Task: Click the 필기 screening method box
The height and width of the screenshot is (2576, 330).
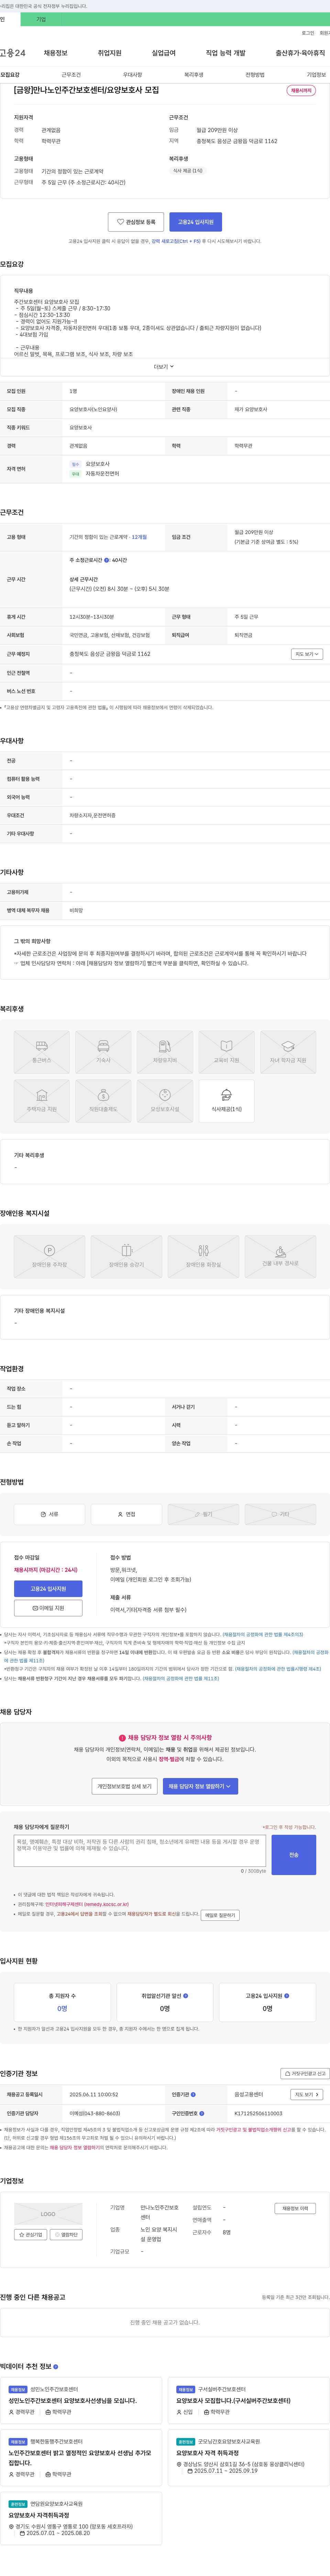Action: 203,1514
